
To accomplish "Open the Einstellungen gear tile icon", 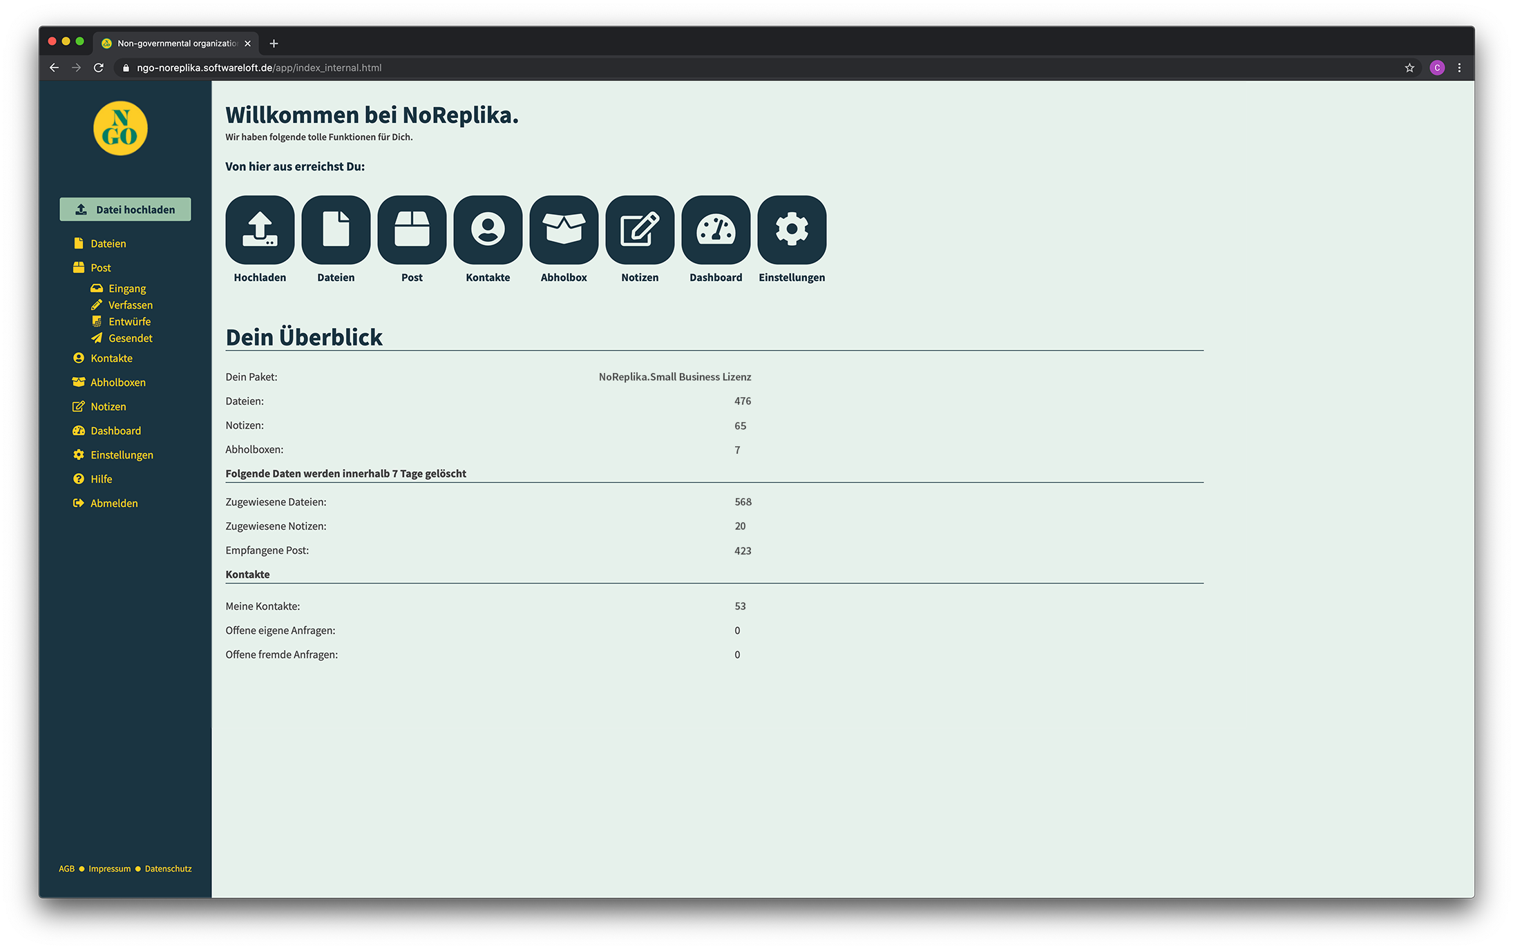I will [792, 229].
